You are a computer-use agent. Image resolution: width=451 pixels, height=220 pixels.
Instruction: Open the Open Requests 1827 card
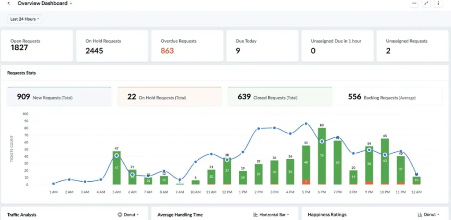coord(37,46)
